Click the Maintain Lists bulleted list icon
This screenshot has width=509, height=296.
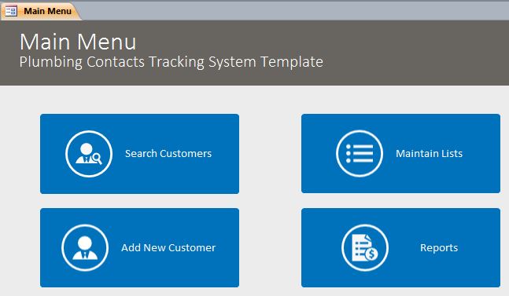click(x=360, y=154)
